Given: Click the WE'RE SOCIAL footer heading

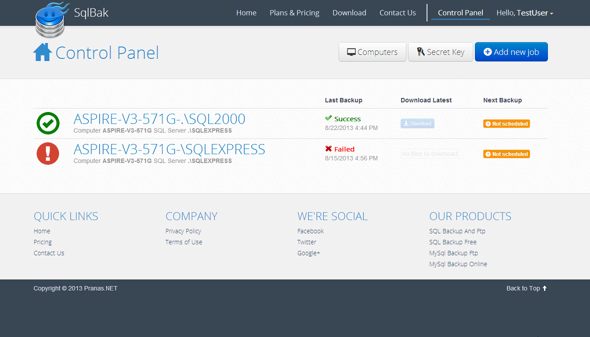Looking at the screenshot, I should (x=332, y=216).
